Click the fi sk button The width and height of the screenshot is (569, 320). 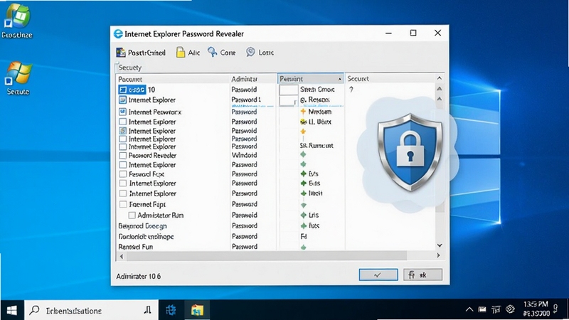(422, 274)
